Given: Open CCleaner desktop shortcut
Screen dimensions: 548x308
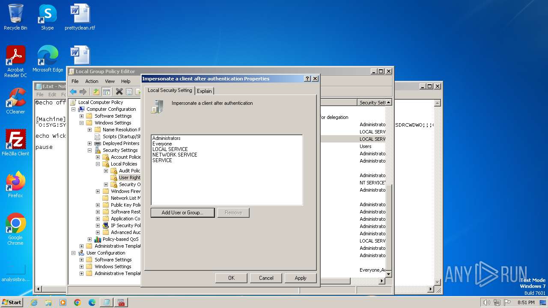Looking at the screenshot, I should click(x=15, y=101).
